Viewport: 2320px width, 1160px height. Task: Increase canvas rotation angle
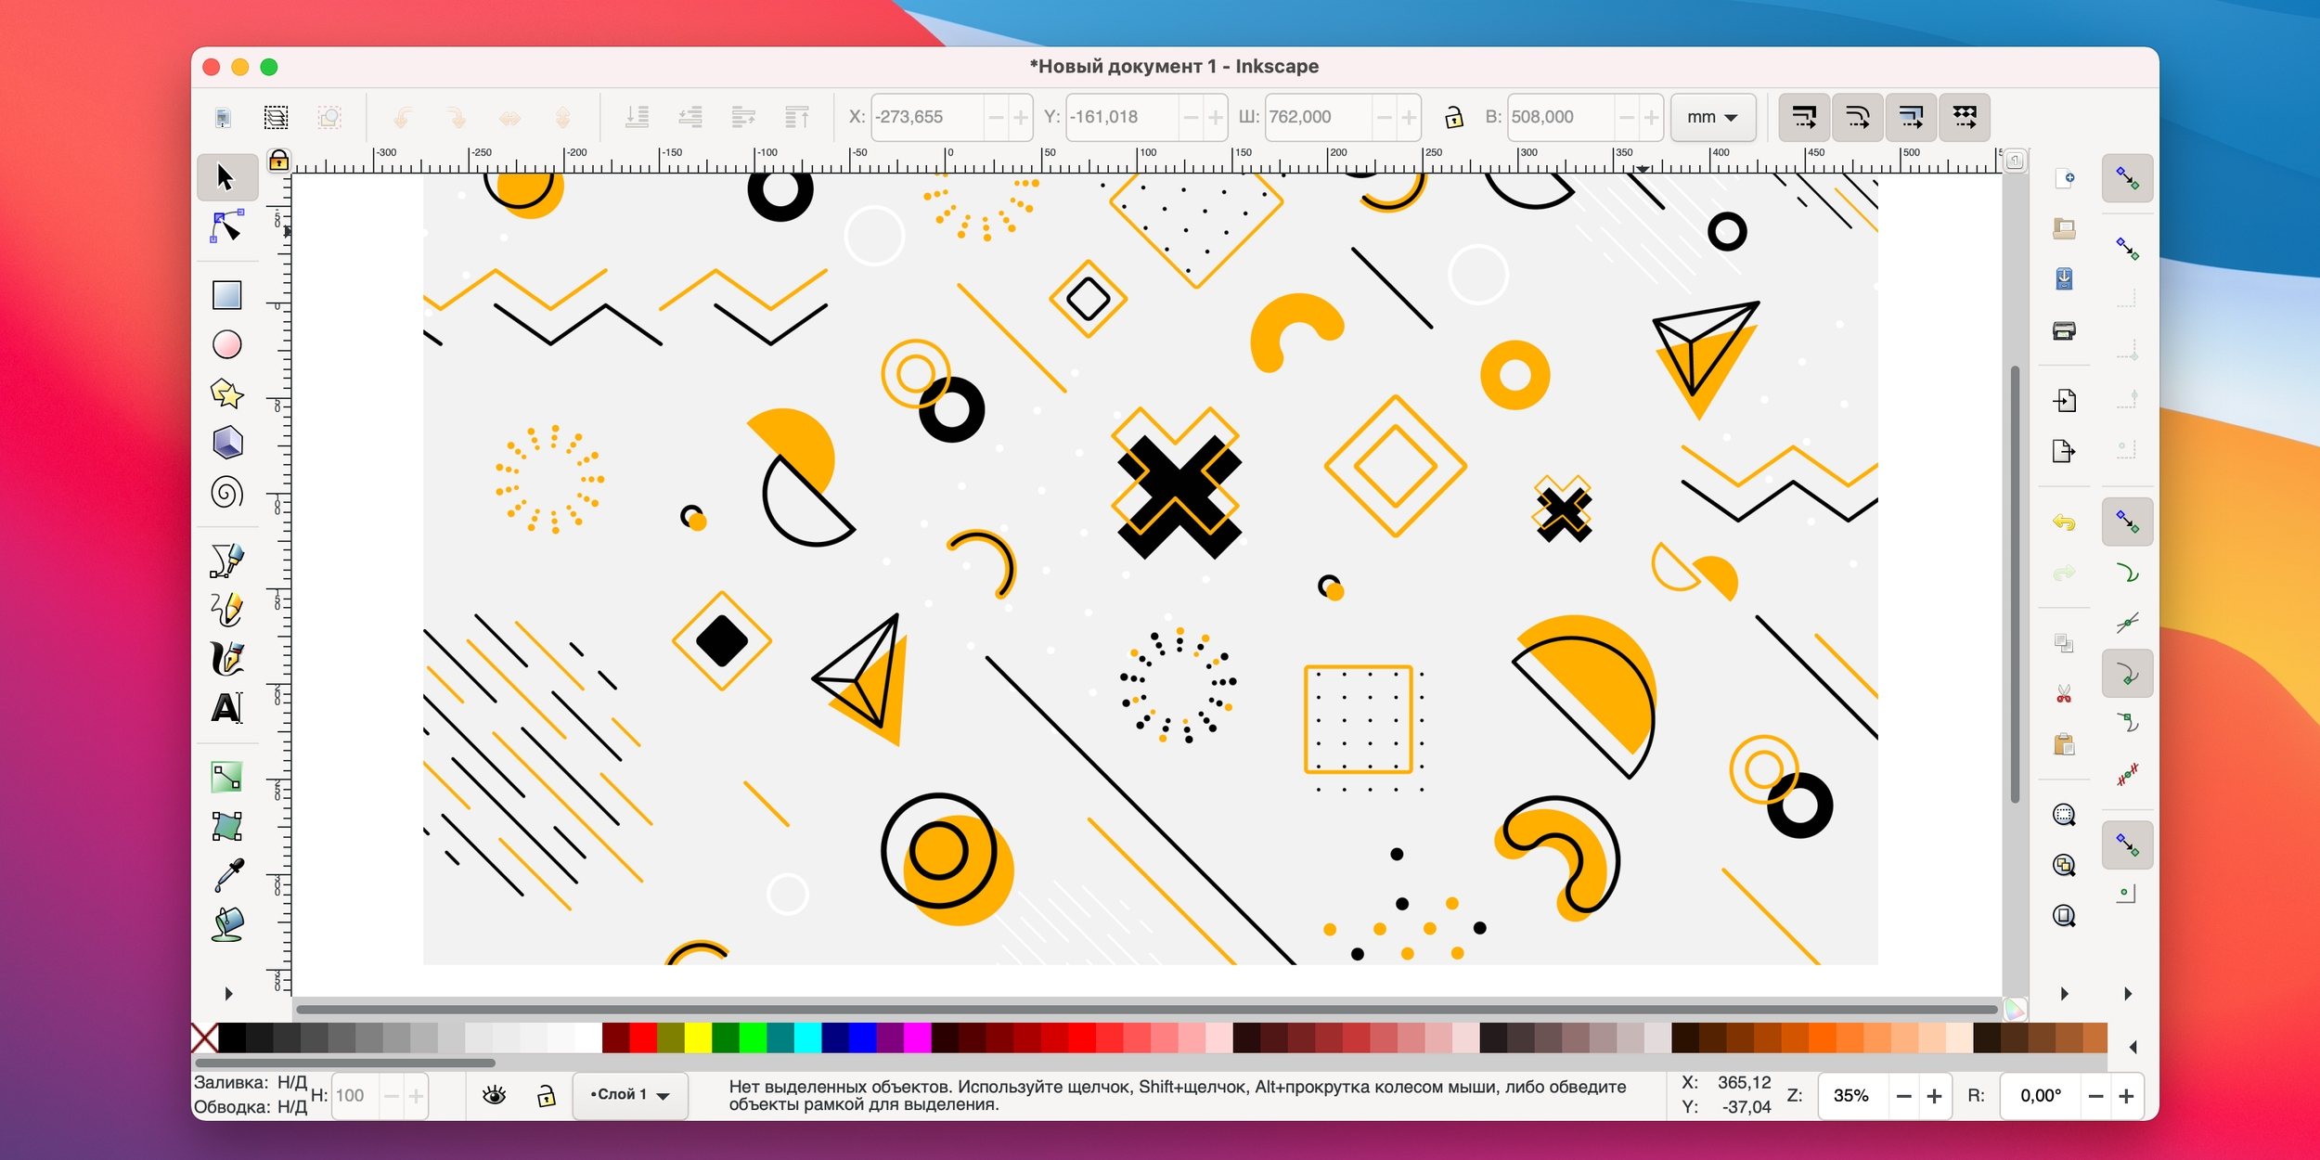point(2126,1096)
